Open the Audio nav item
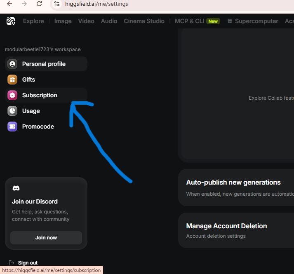Image resolution: width=294 pixels, height=274 pixels. [x=109, y=21]
